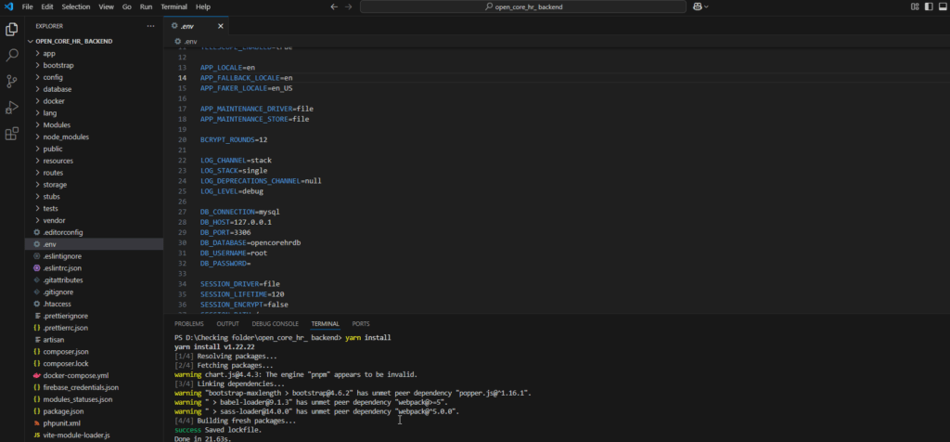This screenshot has width=950, height=442.
Task: Open the .htaccess file
Action: click(x=94, y=304)
